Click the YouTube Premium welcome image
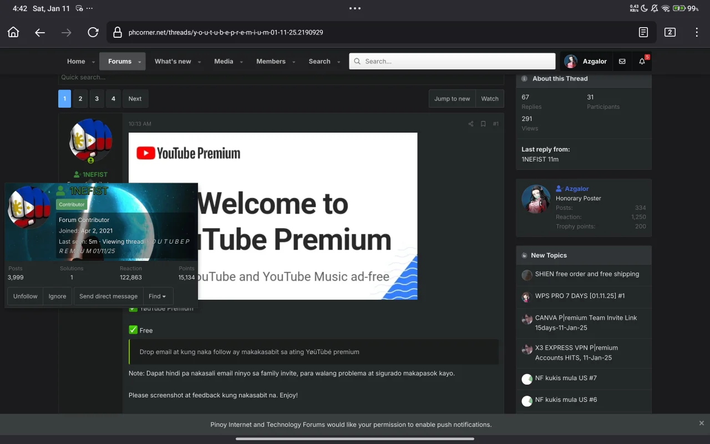 273,216
